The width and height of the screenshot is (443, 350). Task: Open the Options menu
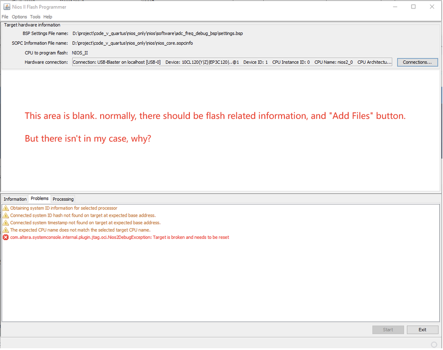[20, 17]
